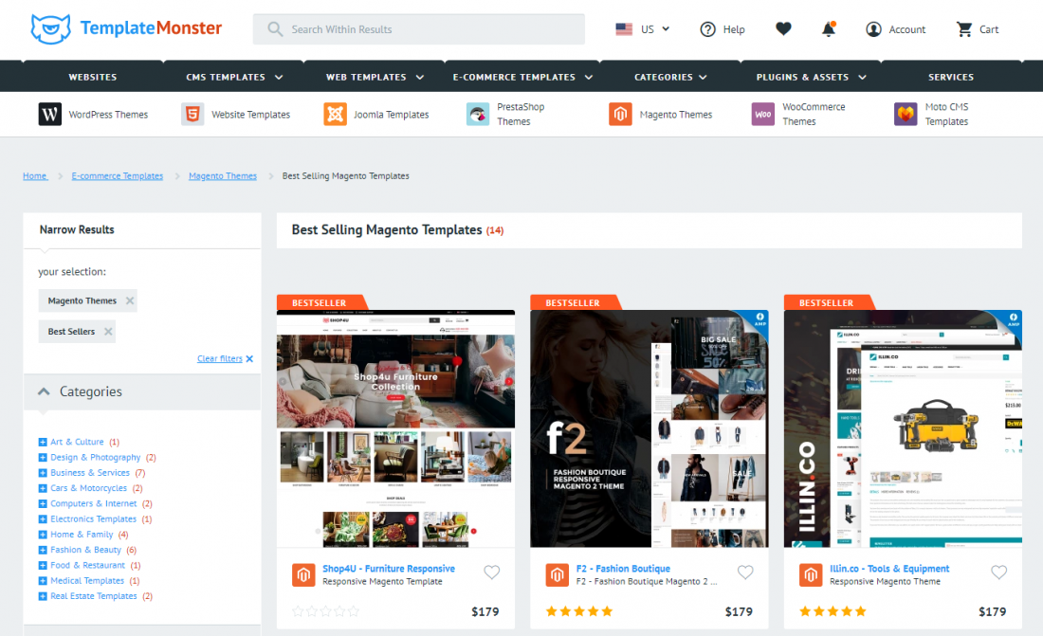Remove the Magento Themes filter with X
This screenshot has width=1043, height=636.
click(130, 300)
